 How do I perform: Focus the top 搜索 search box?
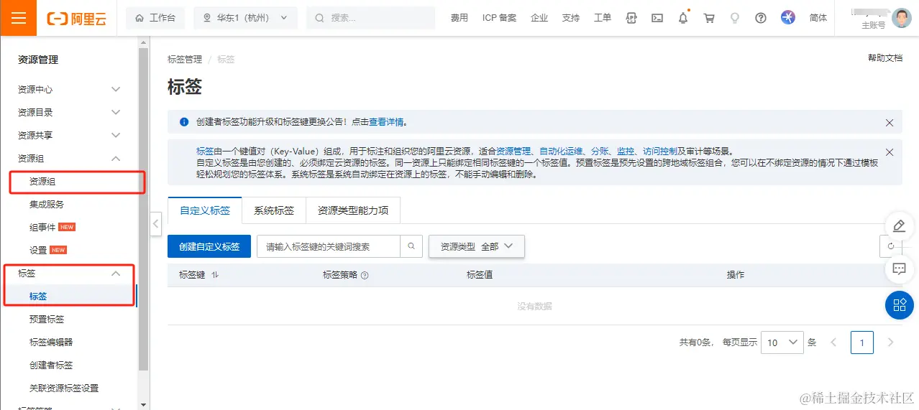[x=370, y=18]
